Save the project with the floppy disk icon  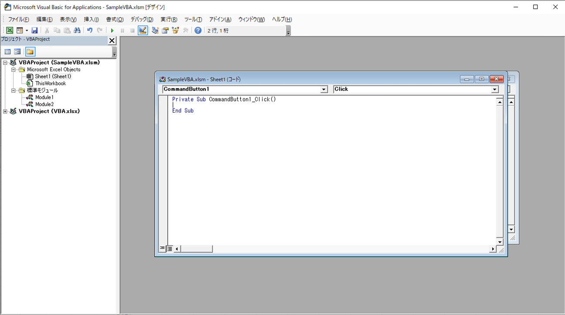point(34,30)
